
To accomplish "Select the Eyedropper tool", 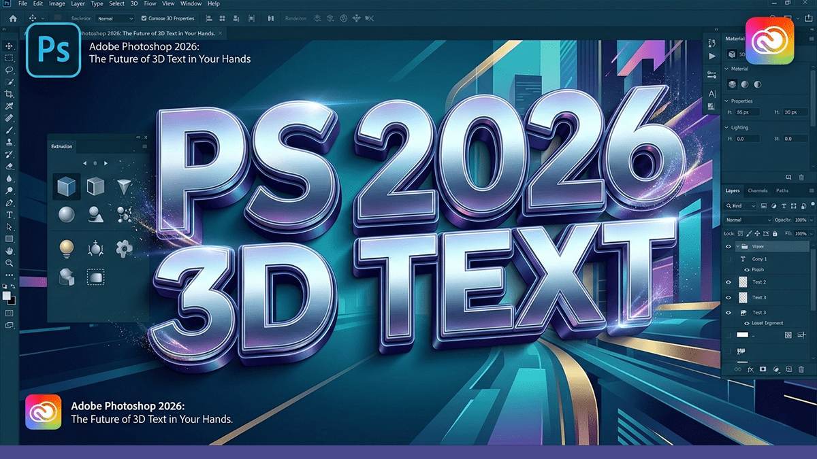I will tap(10, 106).
